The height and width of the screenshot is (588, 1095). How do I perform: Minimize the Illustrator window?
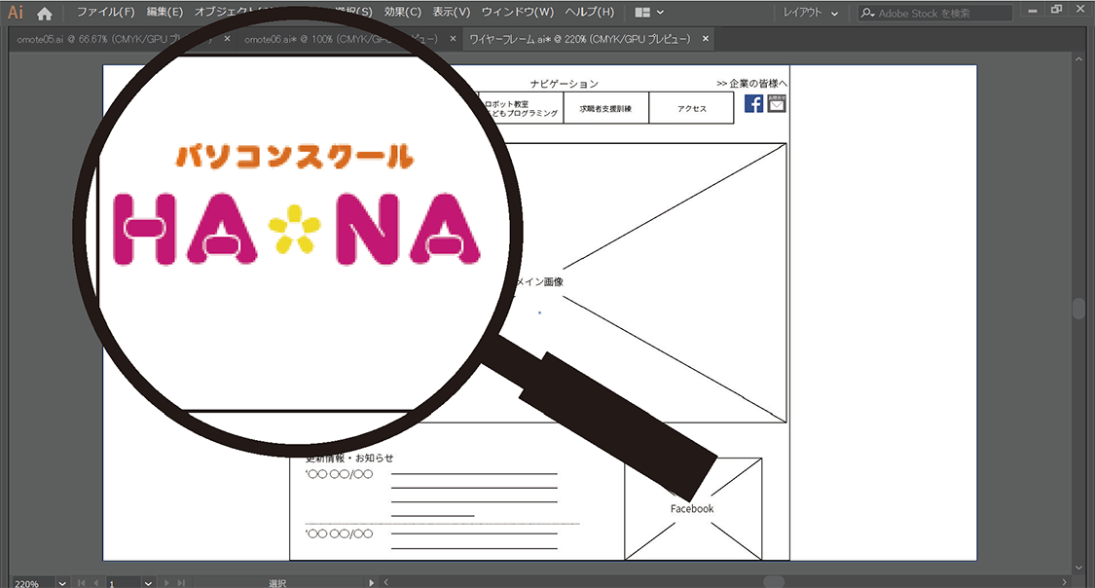[1032, 11]
